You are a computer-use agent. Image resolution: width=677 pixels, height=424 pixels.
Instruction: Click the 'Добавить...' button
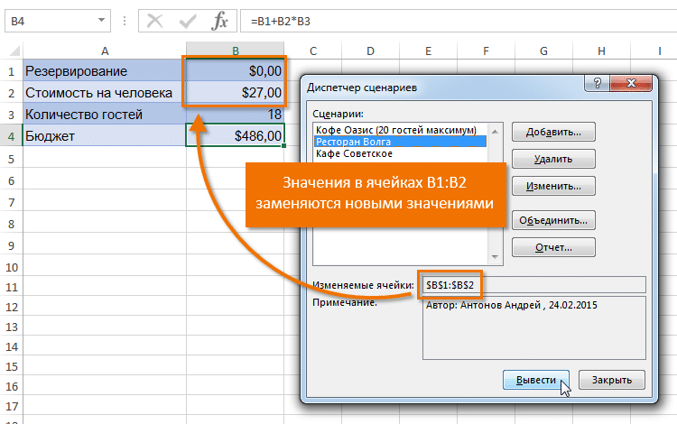553,132
